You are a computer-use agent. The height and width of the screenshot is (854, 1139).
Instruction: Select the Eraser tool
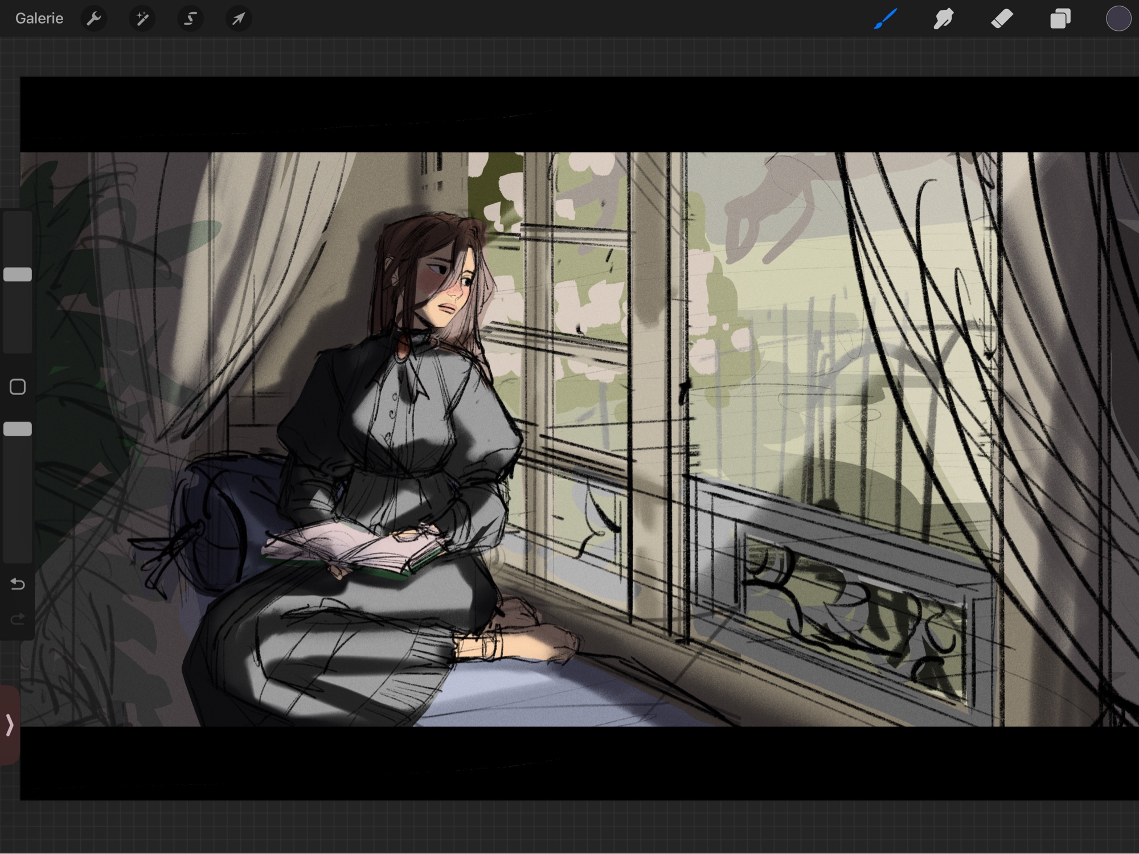[1002, 19]
